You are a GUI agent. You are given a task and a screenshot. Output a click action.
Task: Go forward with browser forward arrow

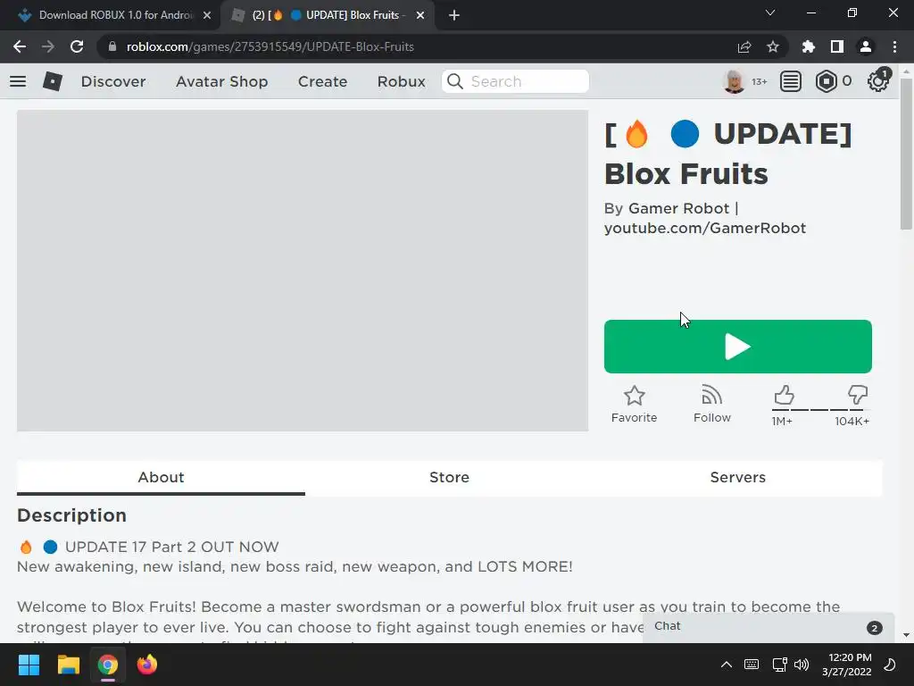click(x=48, y=46)
